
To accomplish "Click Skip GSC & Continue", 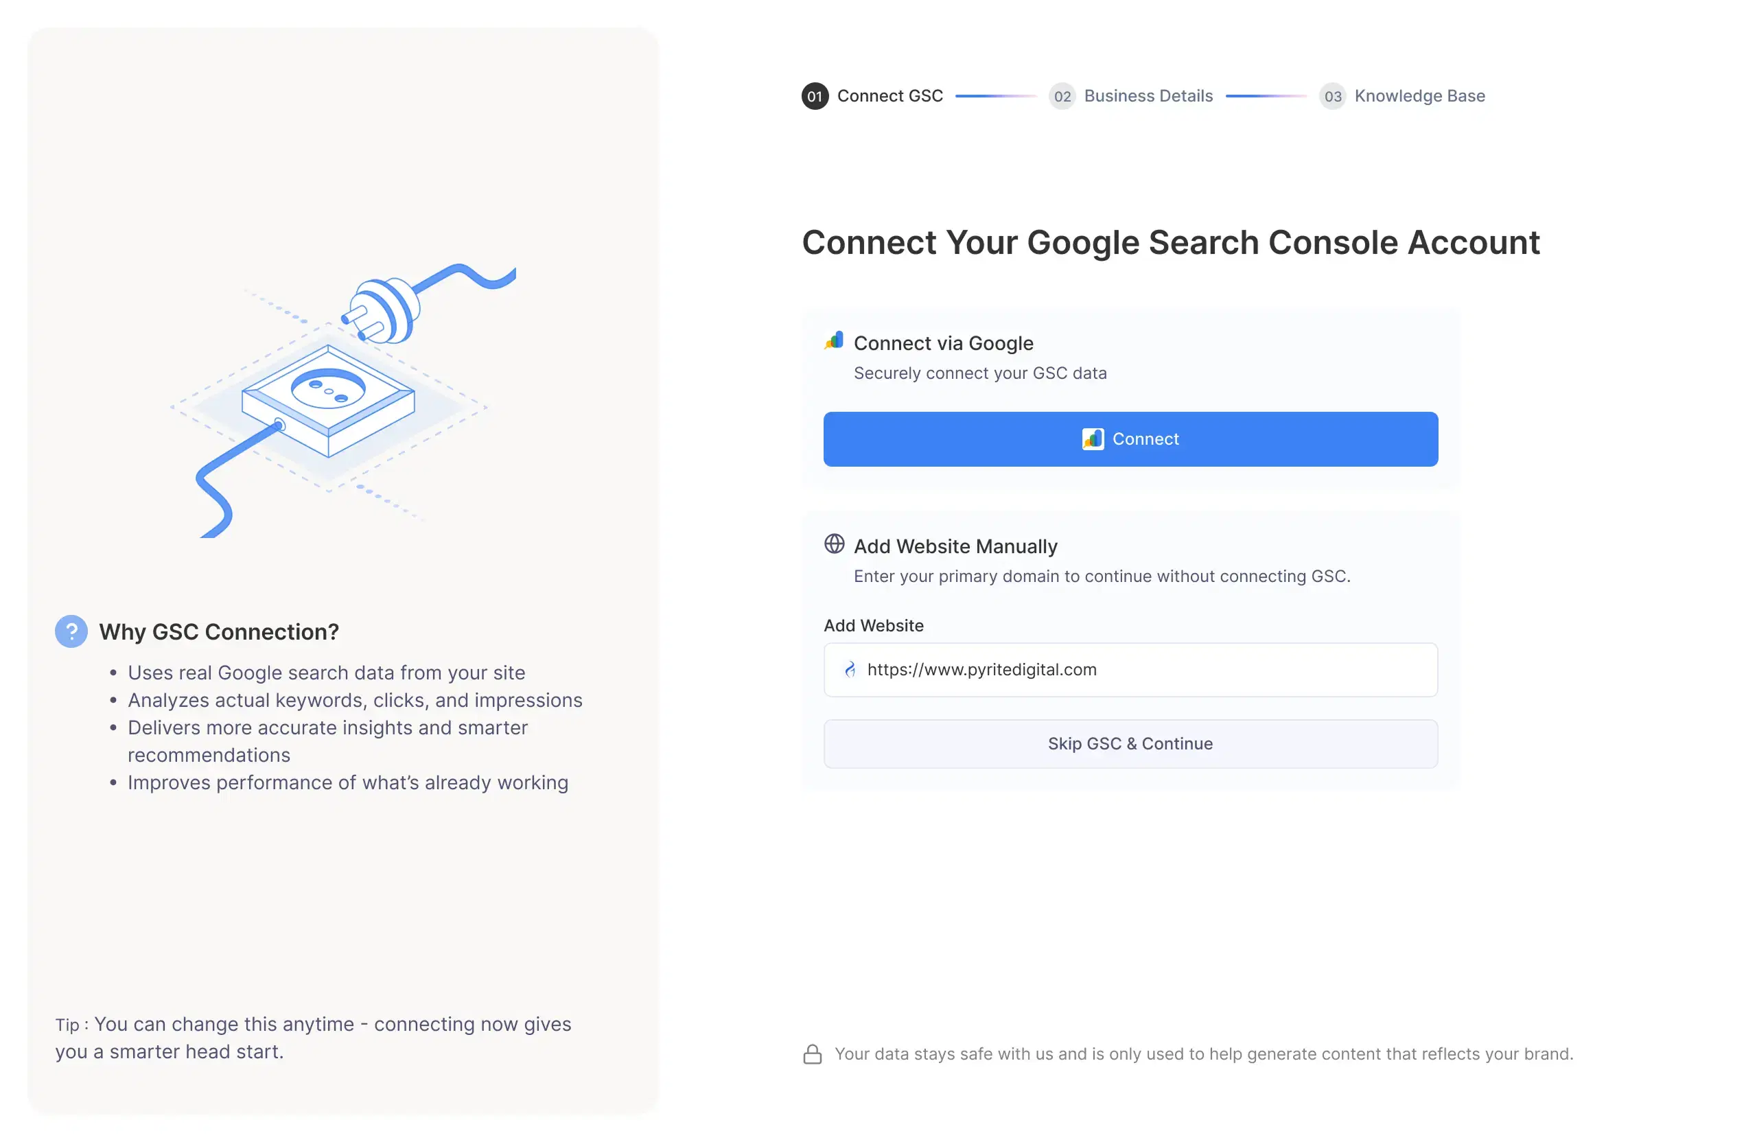I will (x=1130, y=743).
